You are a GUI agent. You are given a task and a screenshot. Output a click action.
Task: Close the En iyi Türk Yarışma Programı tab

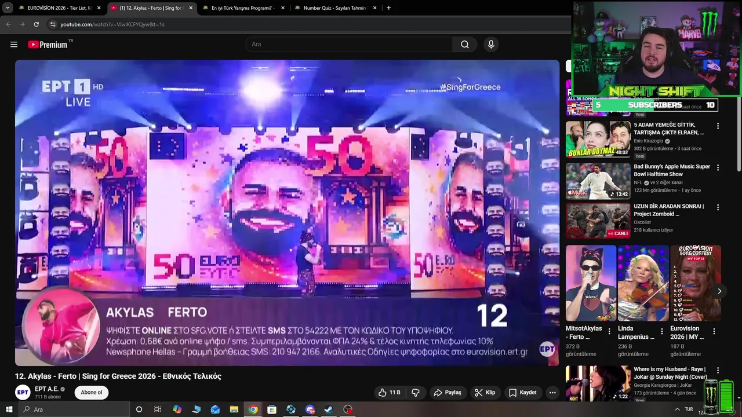pyautogui.click(x=283, y=8)
